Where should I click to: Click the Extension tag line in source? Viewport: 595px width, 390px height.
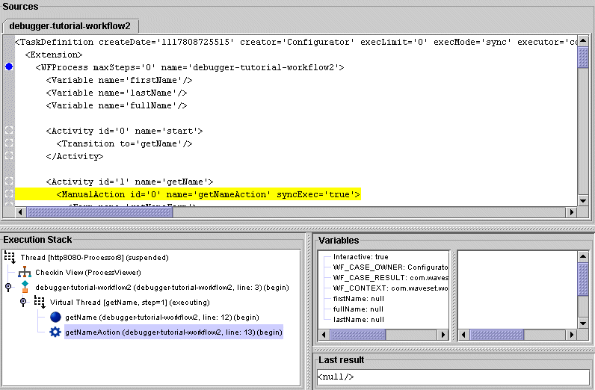click(54, 55)
